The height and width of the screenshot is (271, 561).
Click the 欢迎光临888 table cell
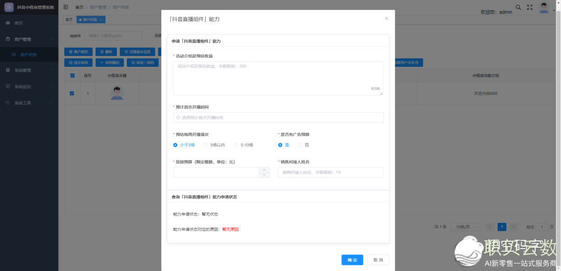coord(486,93)
